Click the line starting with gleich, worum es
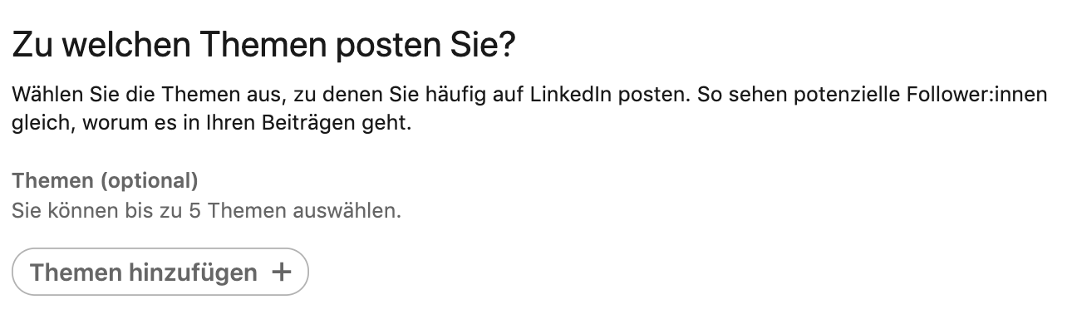Image resolution: width=1067 pixels, height=324 pixels. pyautogui.click(x=212, y=126)
